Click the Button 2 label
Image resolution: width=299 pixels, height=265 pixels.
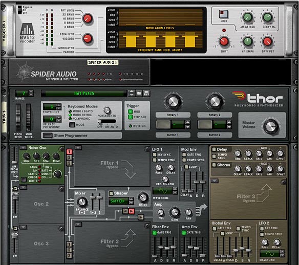coord(215,135)
